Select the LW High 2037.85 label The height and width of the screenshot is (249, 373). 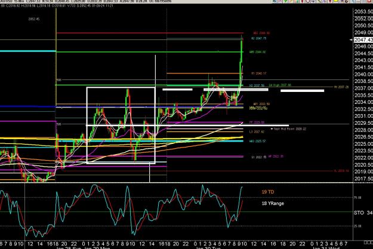pyautogui.click(x=280, y=85)
